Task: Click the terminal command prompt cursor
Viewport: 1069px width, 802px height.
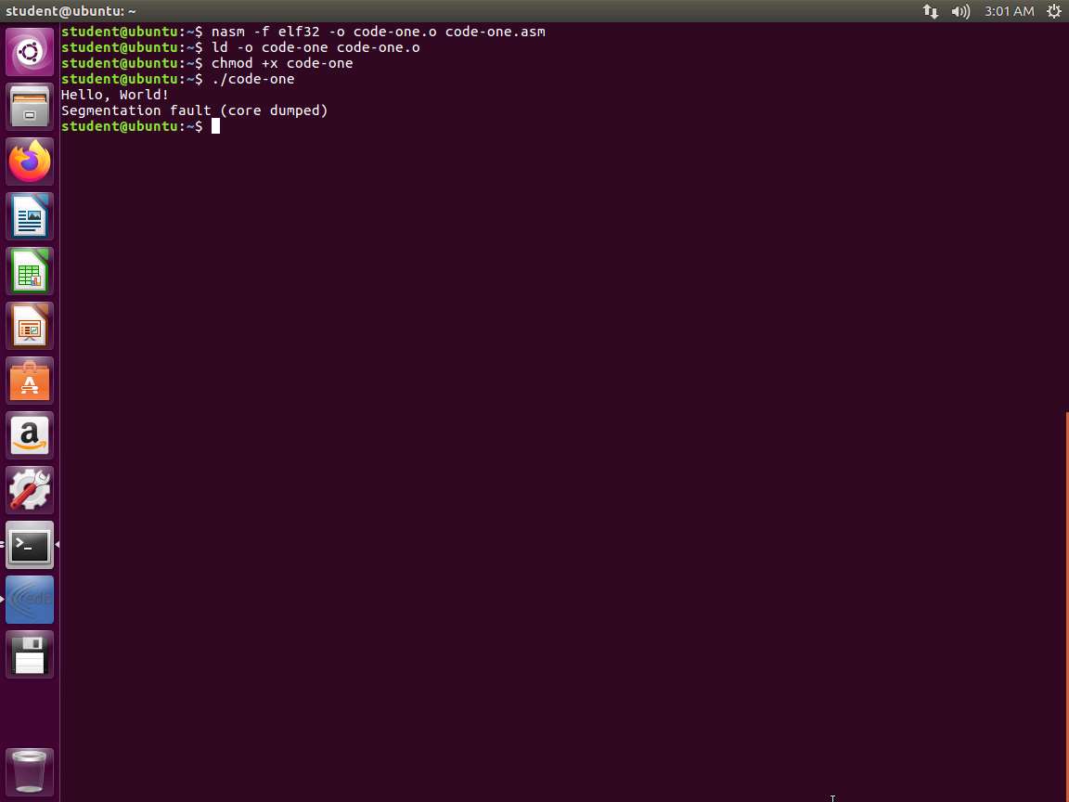Action: [x=215, y=126]
